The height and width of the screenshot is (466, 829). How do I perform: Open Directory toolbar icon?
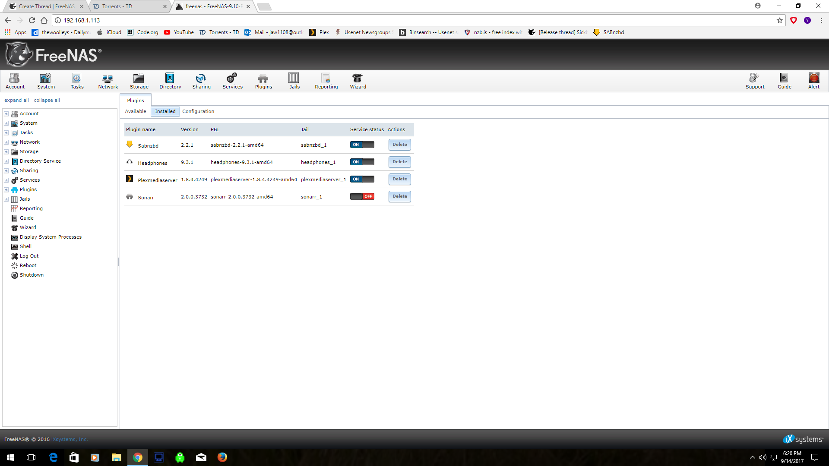[170, 81]
